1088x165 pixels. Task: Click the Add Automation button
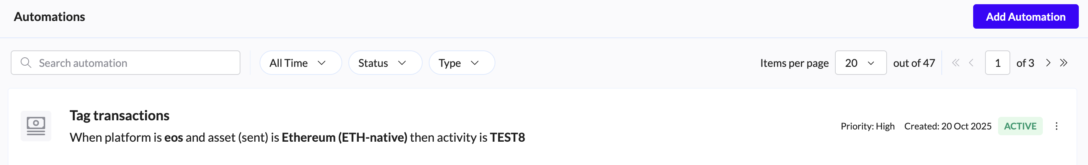click(x=1025, y=17)
